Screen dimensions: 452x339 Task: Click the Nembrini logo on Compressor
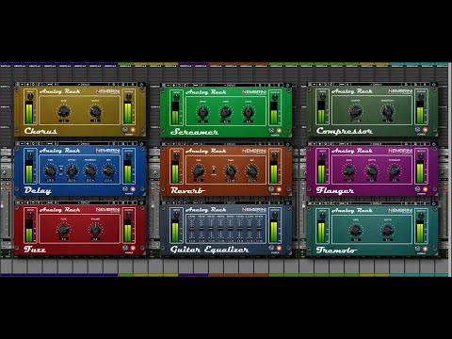click(400, 91)
